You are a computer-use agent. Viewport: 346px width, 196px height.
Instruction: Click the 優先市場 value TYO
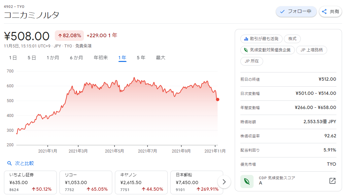point(331,164)
